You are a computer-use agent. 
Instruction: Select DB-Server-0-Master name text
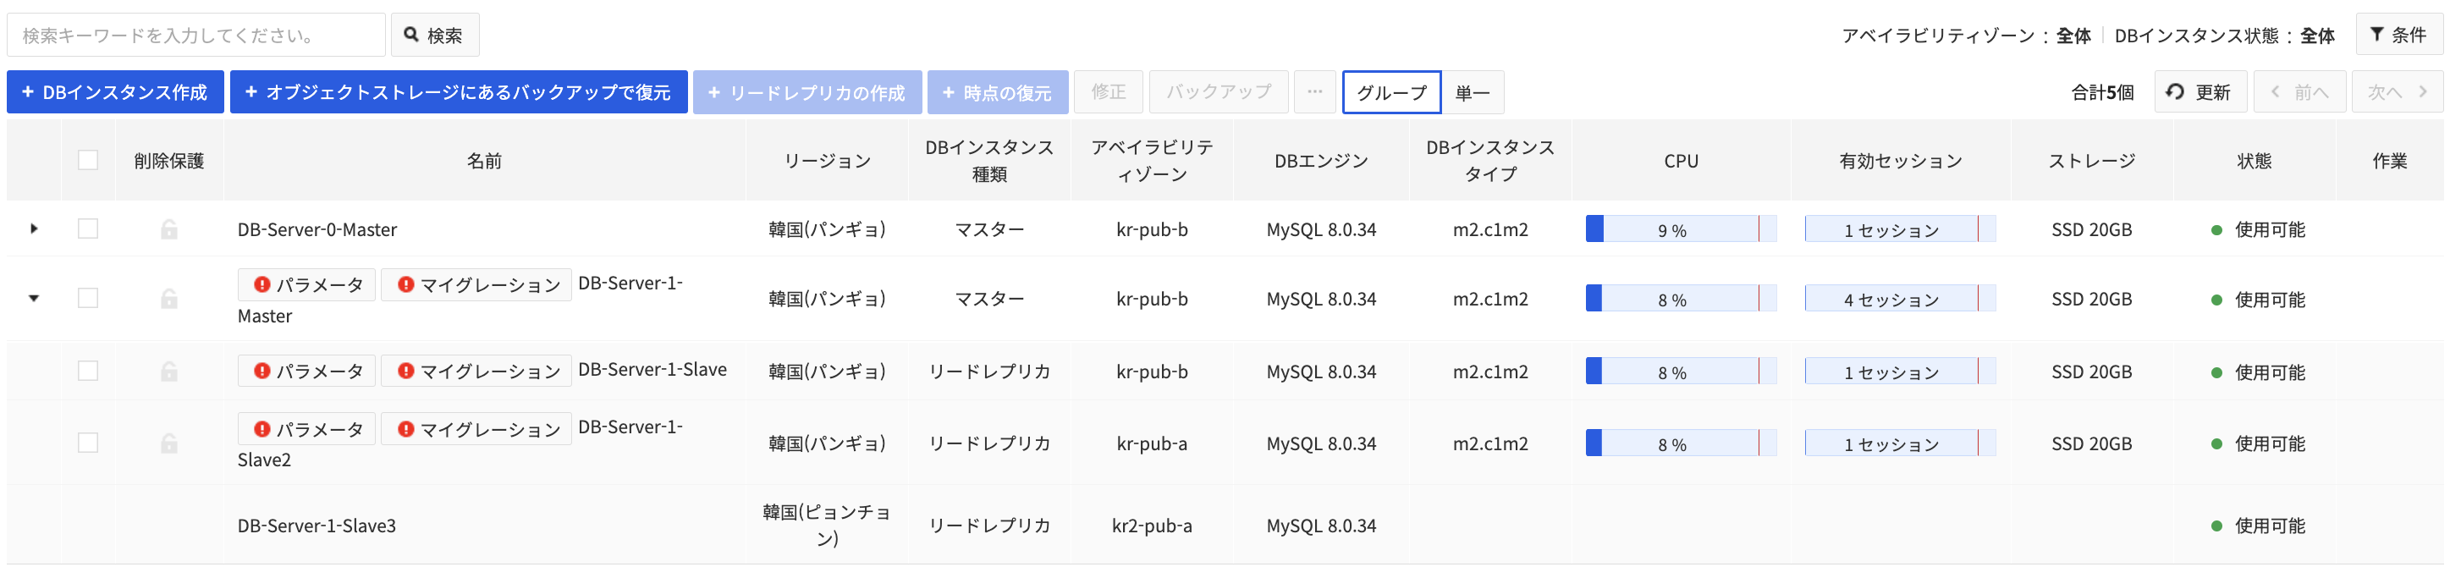pos(317,229)
